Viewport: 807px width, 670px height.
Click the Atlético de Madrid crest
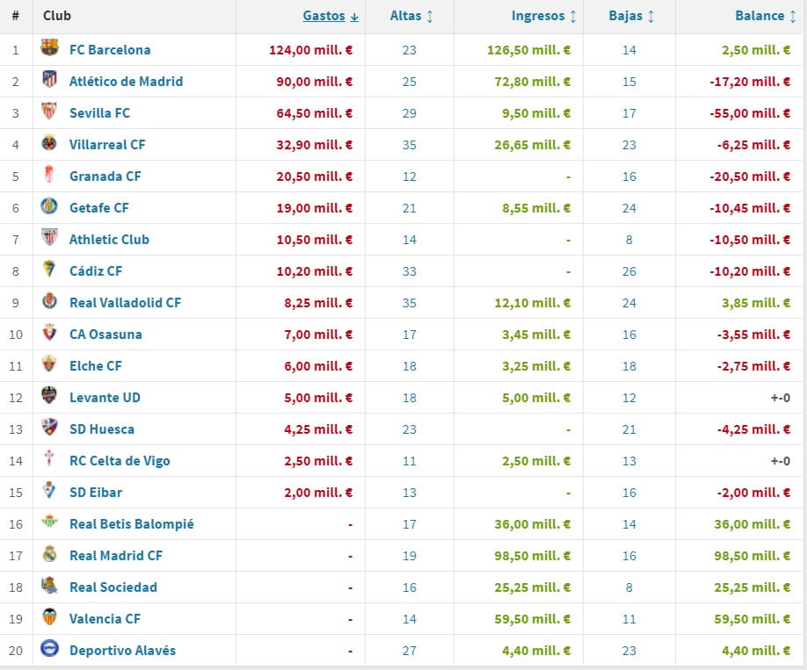click(x=49, y=79)
